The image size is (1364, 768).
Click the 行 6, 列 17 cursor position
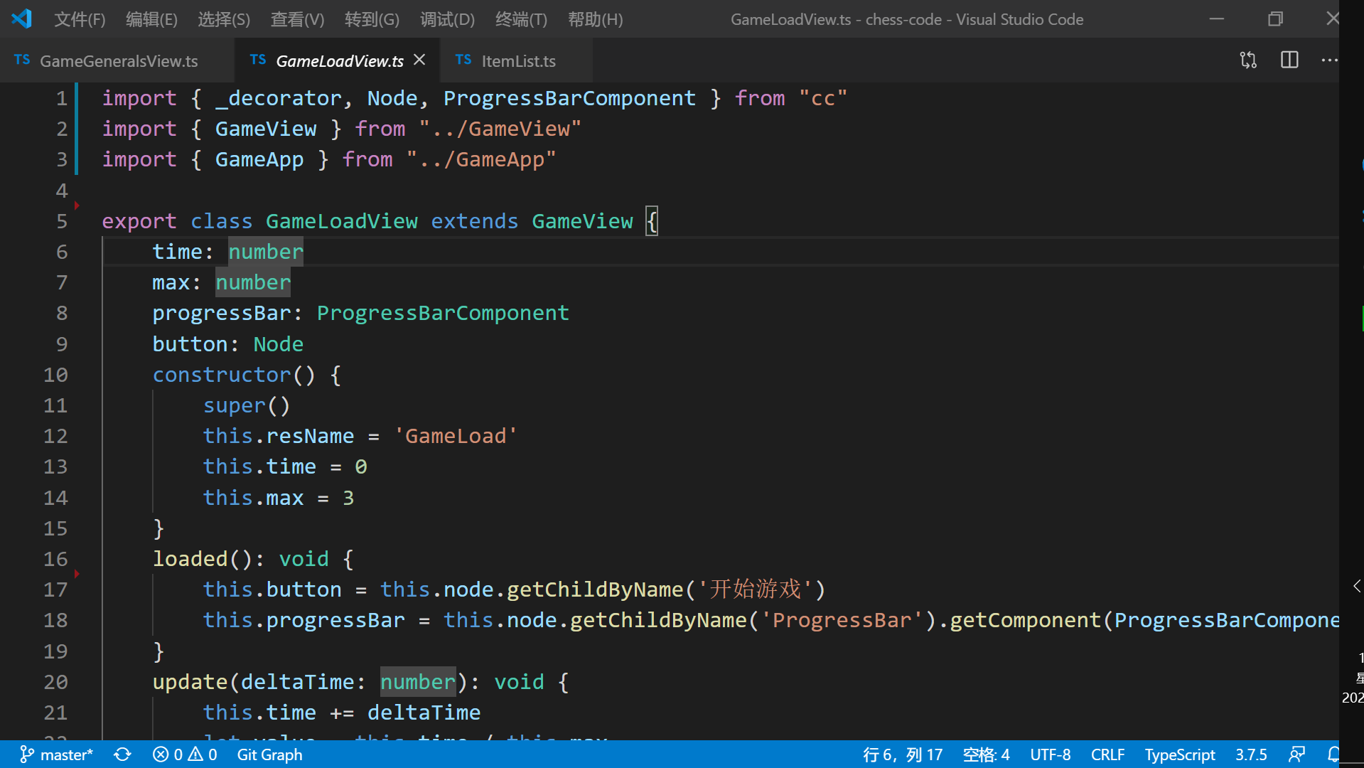coord(902,754)
